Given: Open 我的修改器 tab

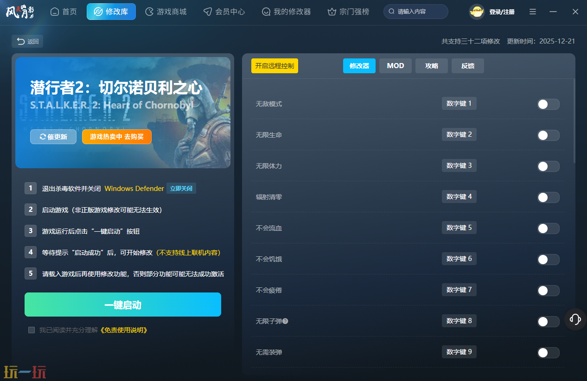Looking at the screenshot, I should point(286,12).
